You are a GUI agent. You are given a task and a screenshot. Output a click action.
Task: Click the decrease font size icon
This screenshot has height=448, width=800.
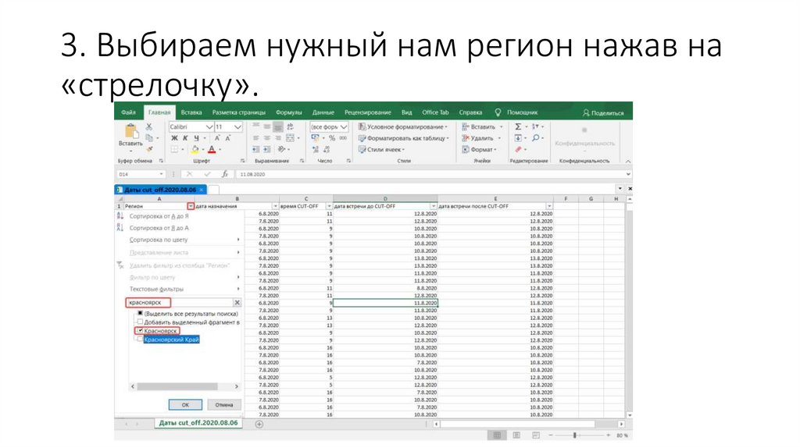(x=228, y=138)
